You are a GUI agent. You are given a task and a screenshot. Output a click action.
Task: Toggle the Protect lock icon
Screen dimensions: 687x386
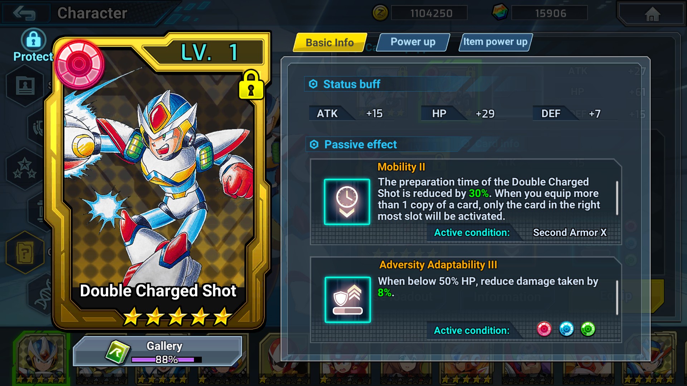coord(34,40)
